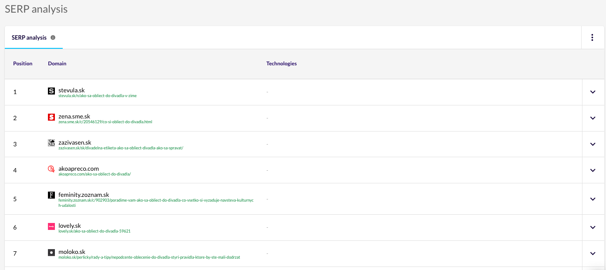The image size is (606, 270).
Task: Click position number 3 cell
Action: [15, 144]
